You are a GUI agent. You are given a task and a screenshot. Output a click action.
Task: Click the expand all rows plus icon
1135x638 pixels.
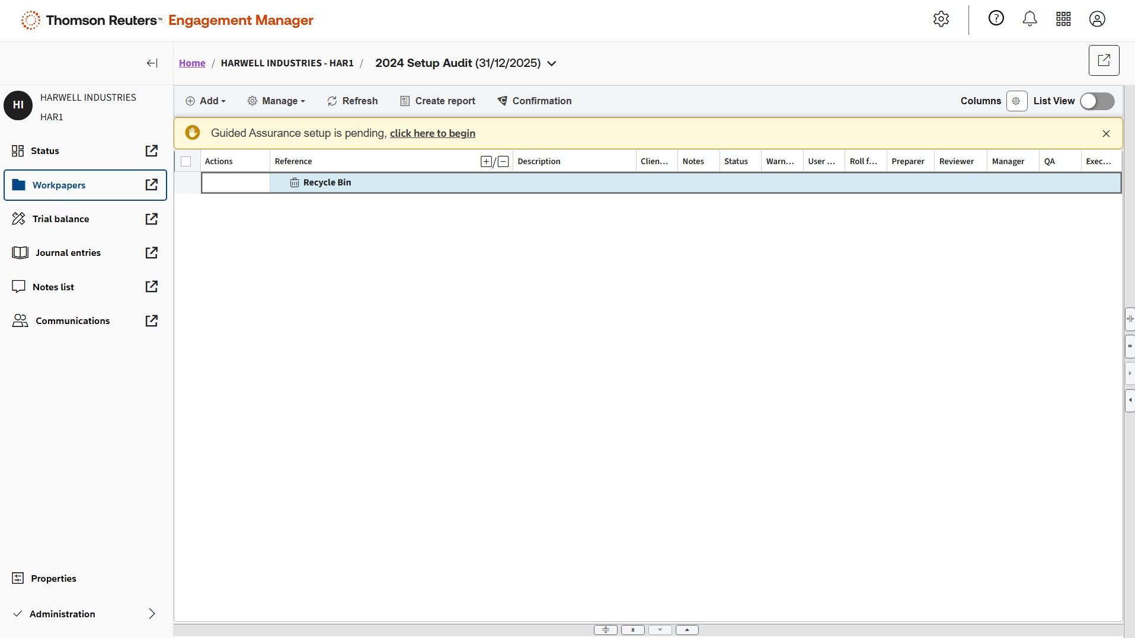pyautogui.click(x=486, y=162)
